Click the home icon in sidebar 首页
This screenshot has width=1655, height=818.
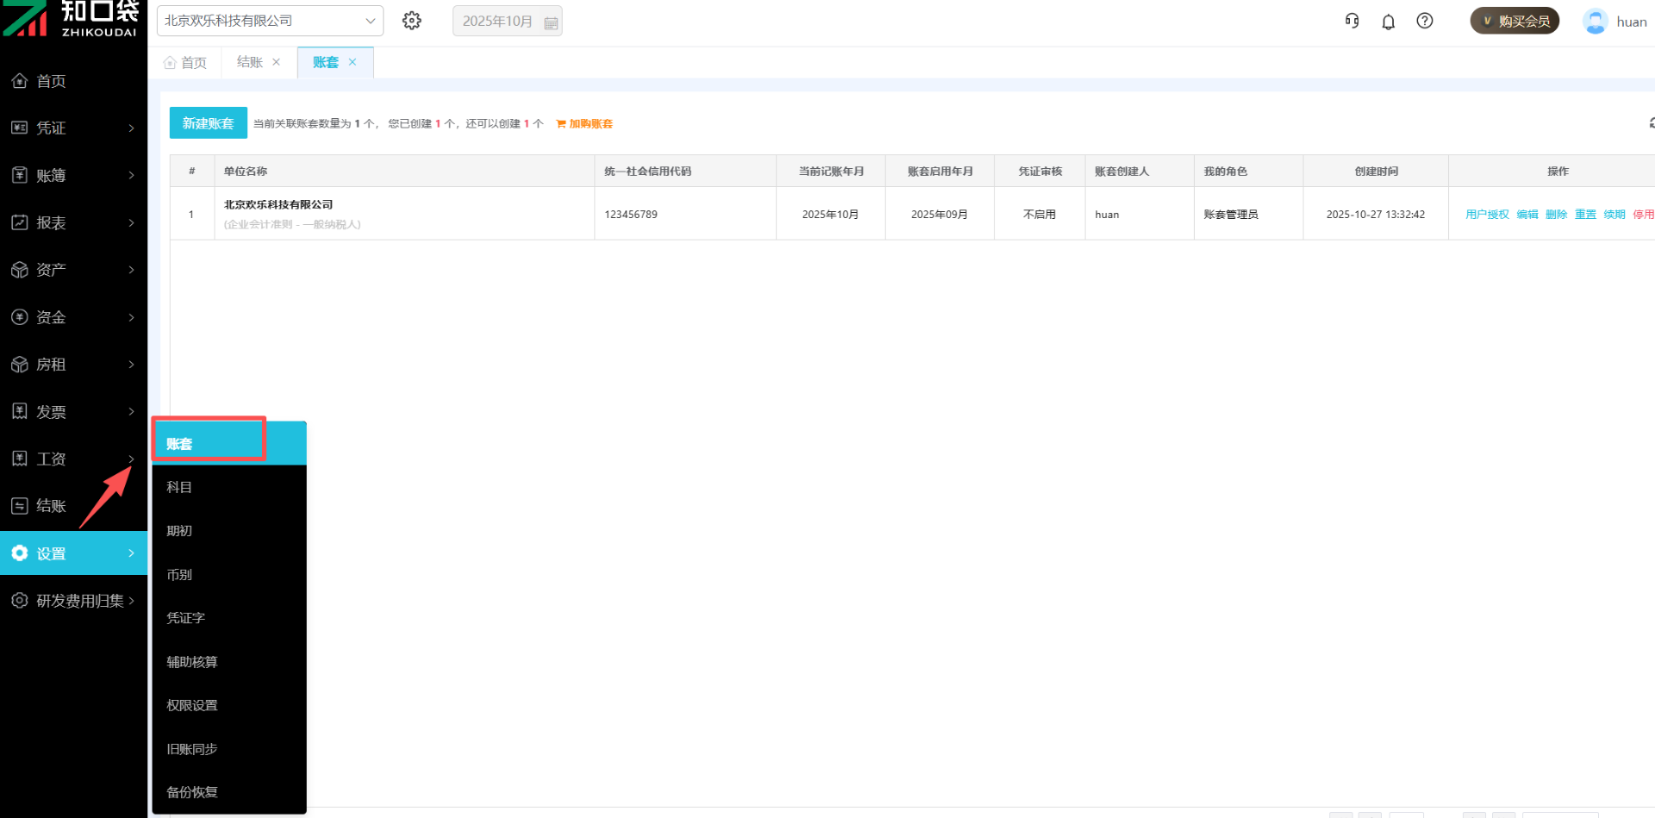(20, 81)
